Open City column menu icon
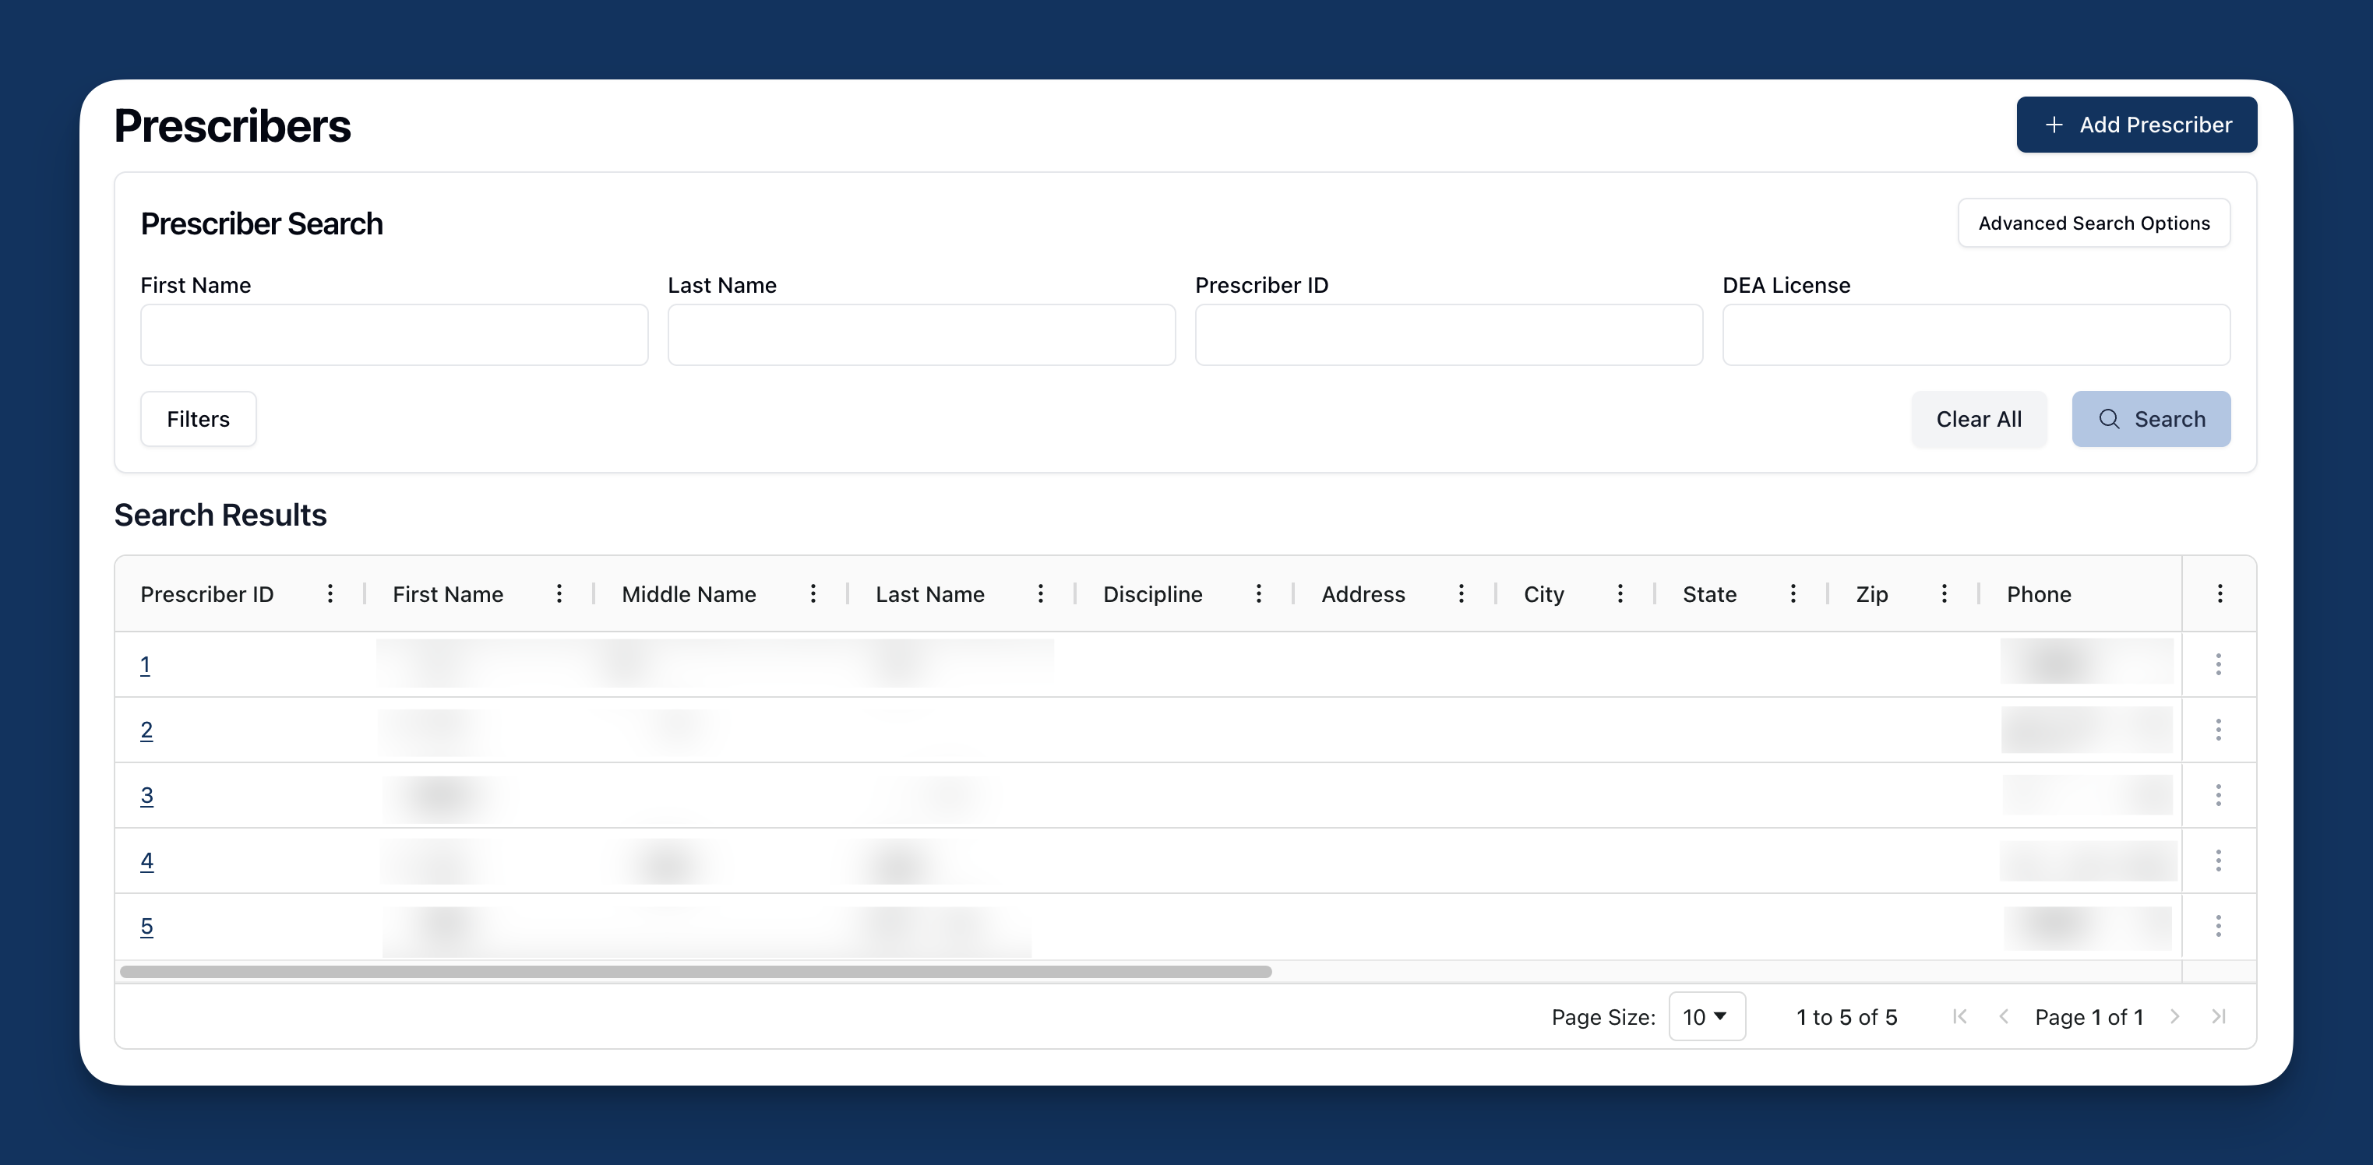The image size is (2373, 1165). click(1620, 594)
